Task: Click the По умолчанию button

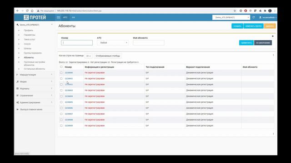Action: pyautogui.click(x=263, y=43)
